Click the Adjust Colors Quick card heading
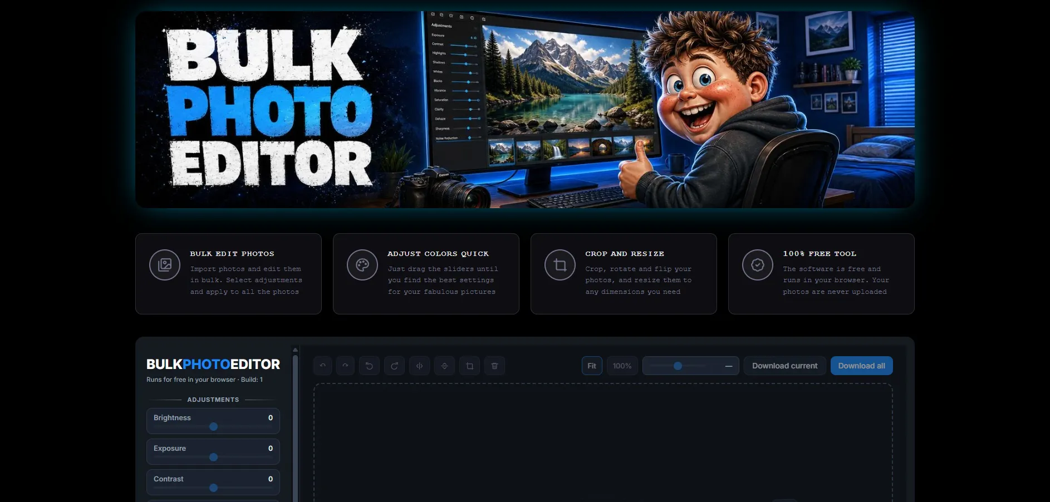 coord(438,254)
